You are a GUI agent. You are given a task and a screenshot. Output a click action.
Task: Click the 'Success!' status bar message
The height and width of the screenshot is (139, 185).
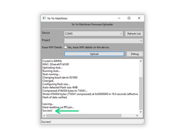(46, 122)
